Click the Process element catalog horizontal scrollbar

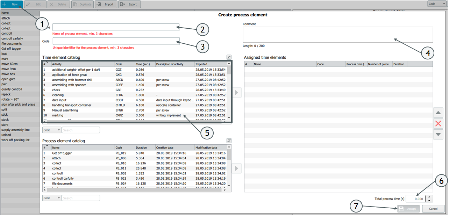point(135,190)
